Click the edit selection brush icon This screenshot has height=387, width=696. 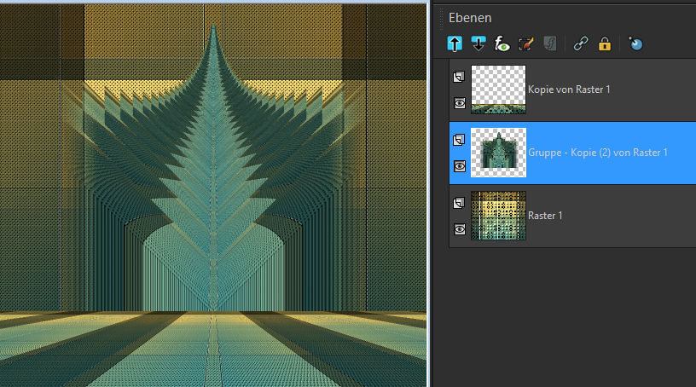(526, 44)
